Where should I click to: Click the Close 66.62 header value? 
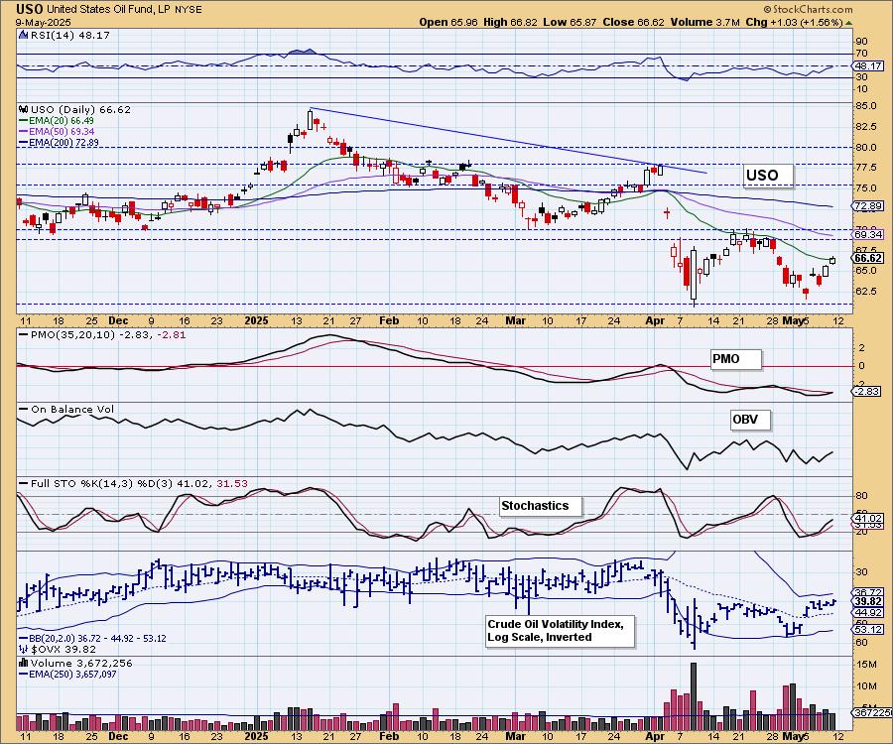(633, 22)
